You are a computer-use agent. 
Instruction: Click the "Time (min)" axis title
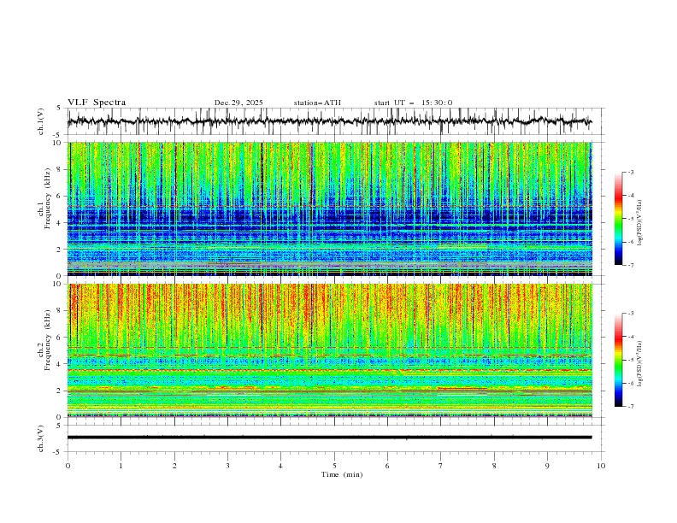pos(342,474)
